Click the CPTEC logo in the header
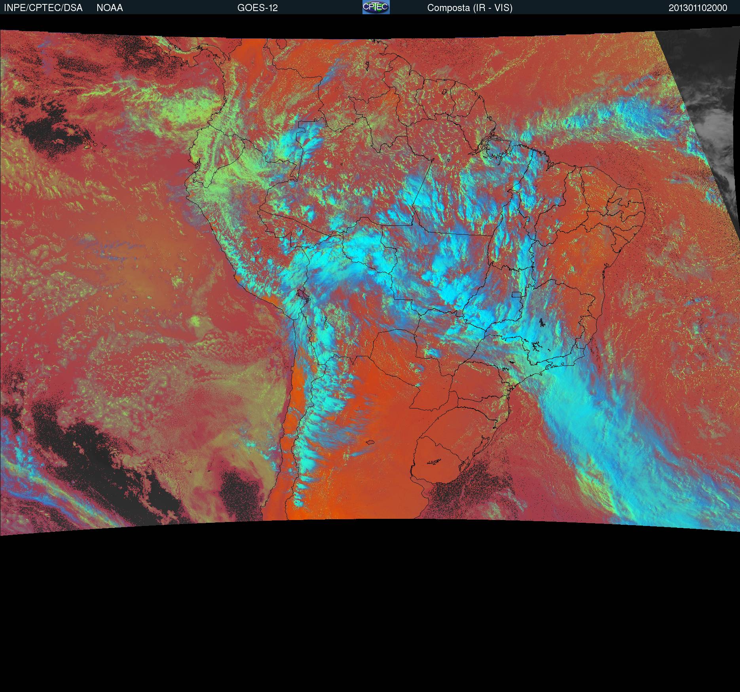740x692 pixels. click(x=376, y=7)
